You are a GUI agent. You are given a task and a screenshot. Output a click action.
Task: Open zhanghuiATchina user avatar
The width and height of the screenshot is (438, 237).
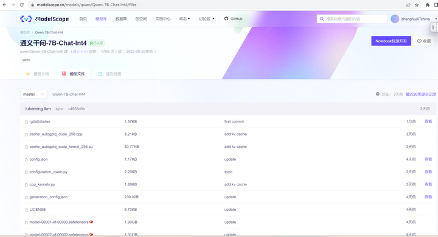(395, 19)
